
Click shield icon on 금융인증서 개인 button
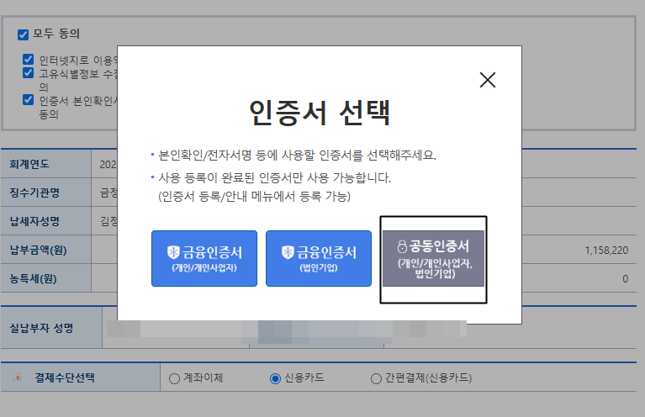click(173, 252)
